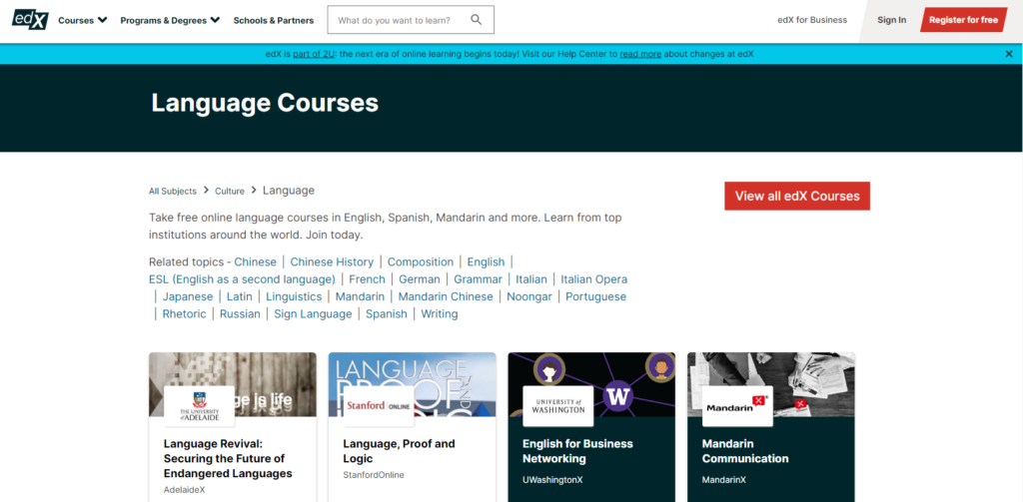Click the MandarinX provider text

click(724, 480)
